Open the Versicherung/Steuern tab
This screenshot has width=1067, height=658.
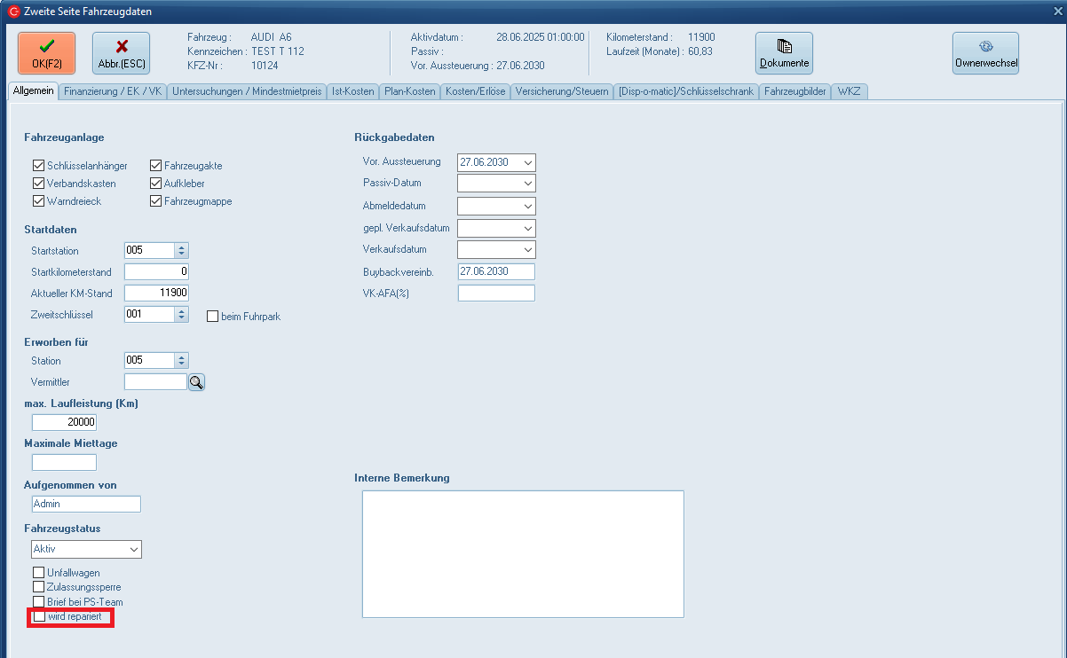tap(562, 91)
